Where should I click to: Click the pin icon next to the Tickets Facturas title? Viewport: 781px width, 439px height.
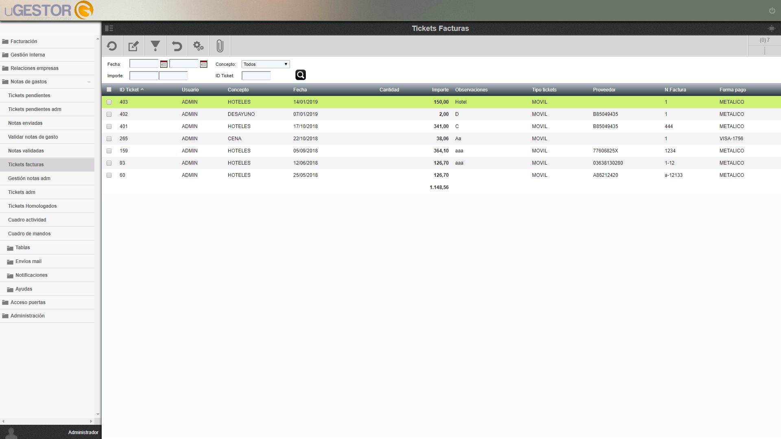(x=772, y=28)
